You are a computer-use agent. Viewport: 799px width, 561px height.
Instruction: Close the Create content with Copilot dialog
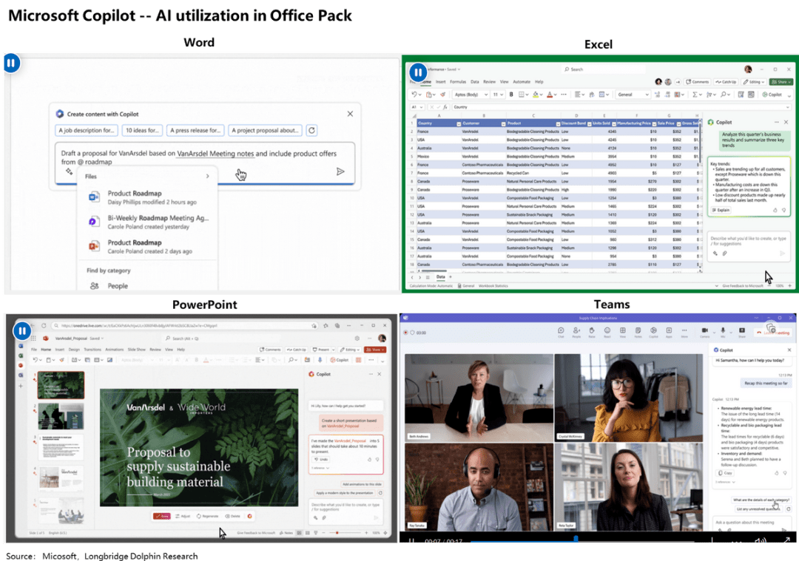[350, 114]
